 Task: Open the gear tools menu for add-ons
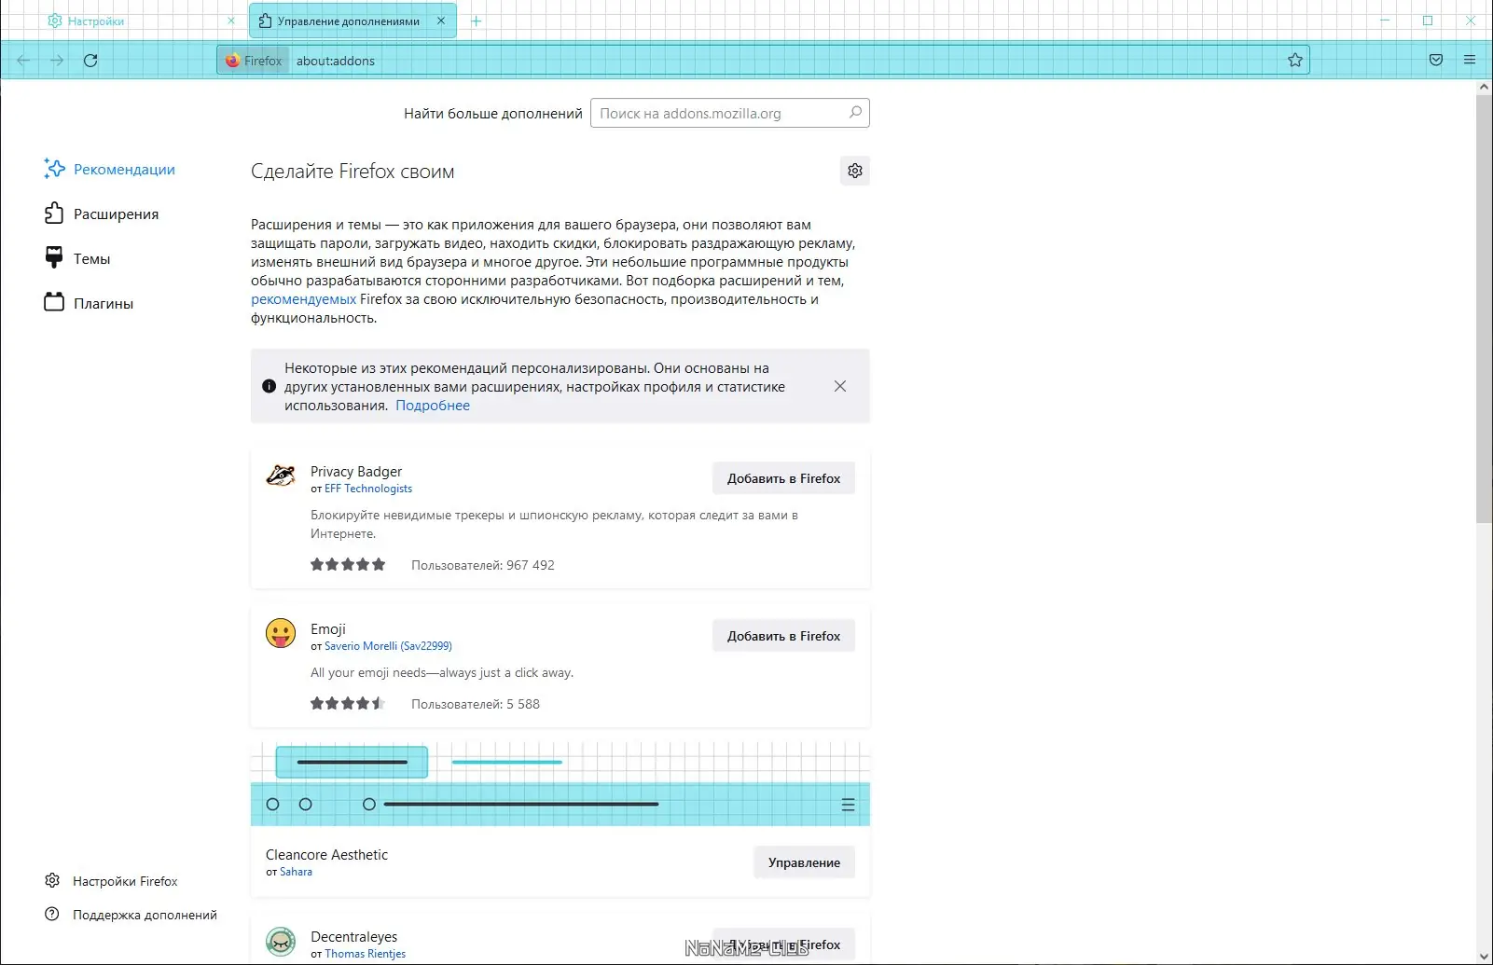[855, 171]
